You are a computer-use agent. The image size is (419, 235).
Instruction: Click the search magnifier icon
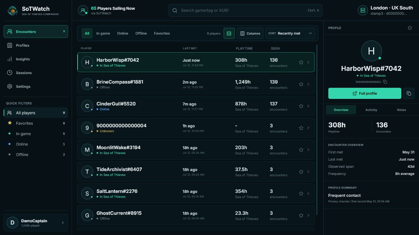(175, 10)
